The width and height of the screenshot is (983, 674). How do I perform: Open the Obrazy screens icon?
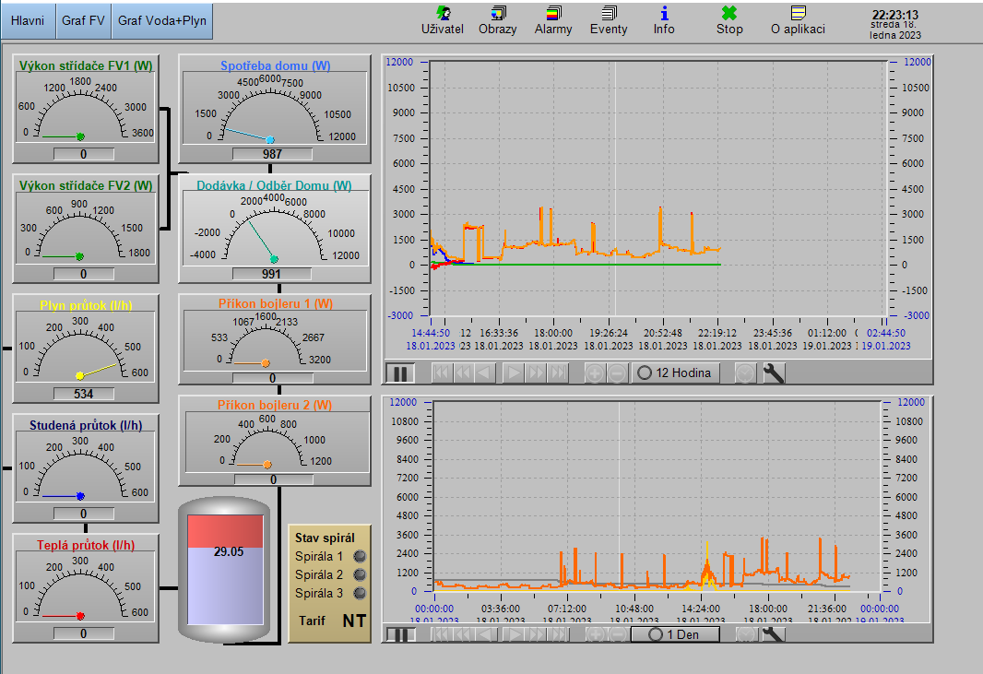tap(497, 19)
